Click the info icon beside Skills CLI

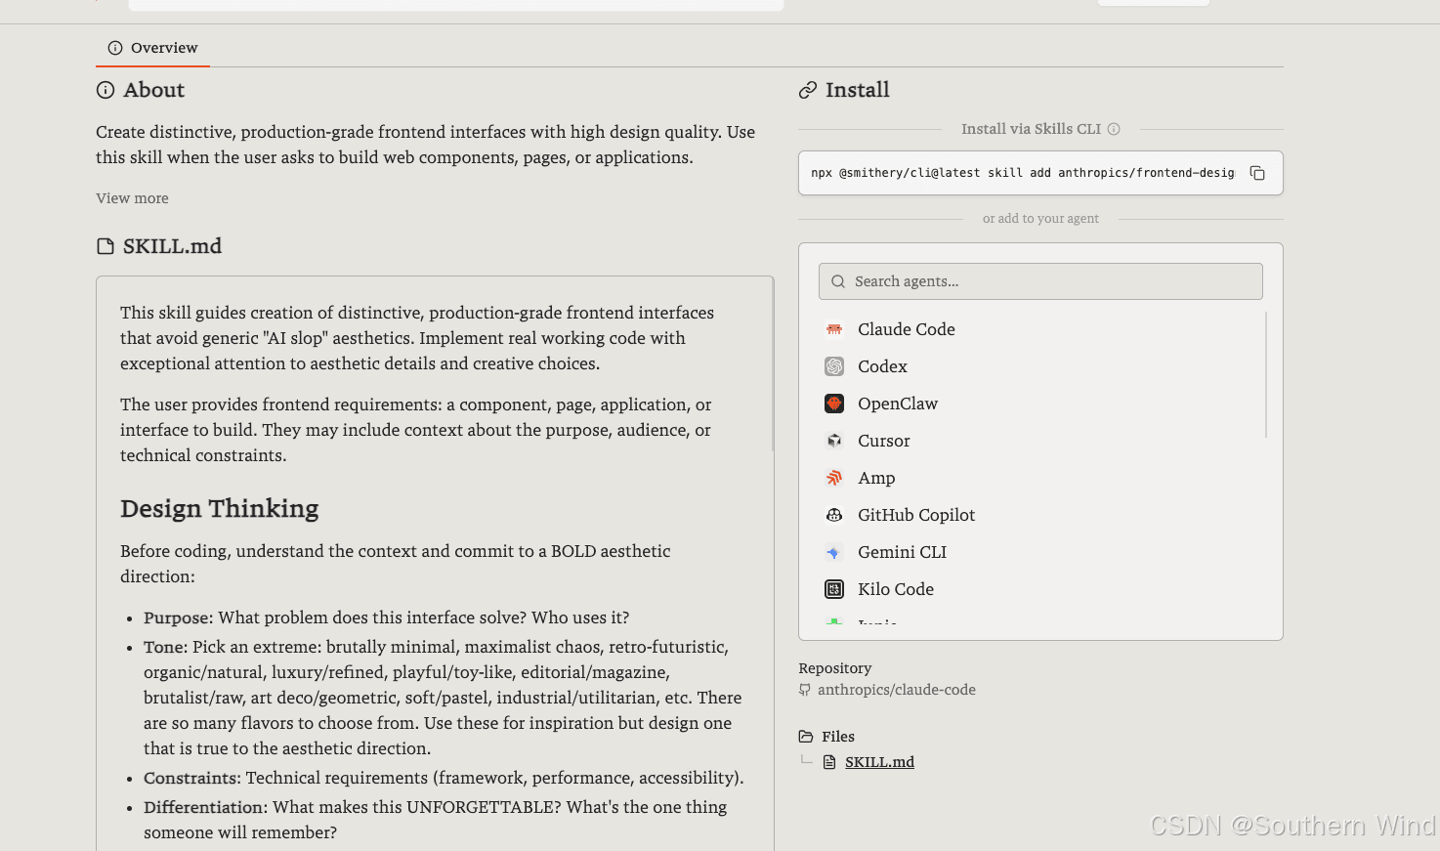click(x=1114, y=129)
